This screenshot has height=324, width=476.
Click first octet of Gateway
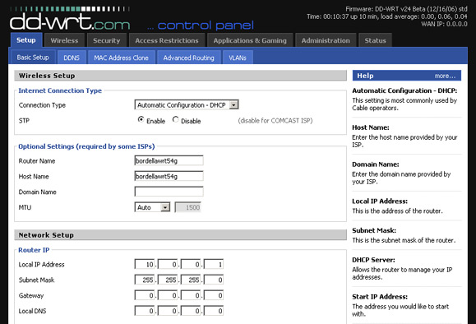(x=145, y=295)
